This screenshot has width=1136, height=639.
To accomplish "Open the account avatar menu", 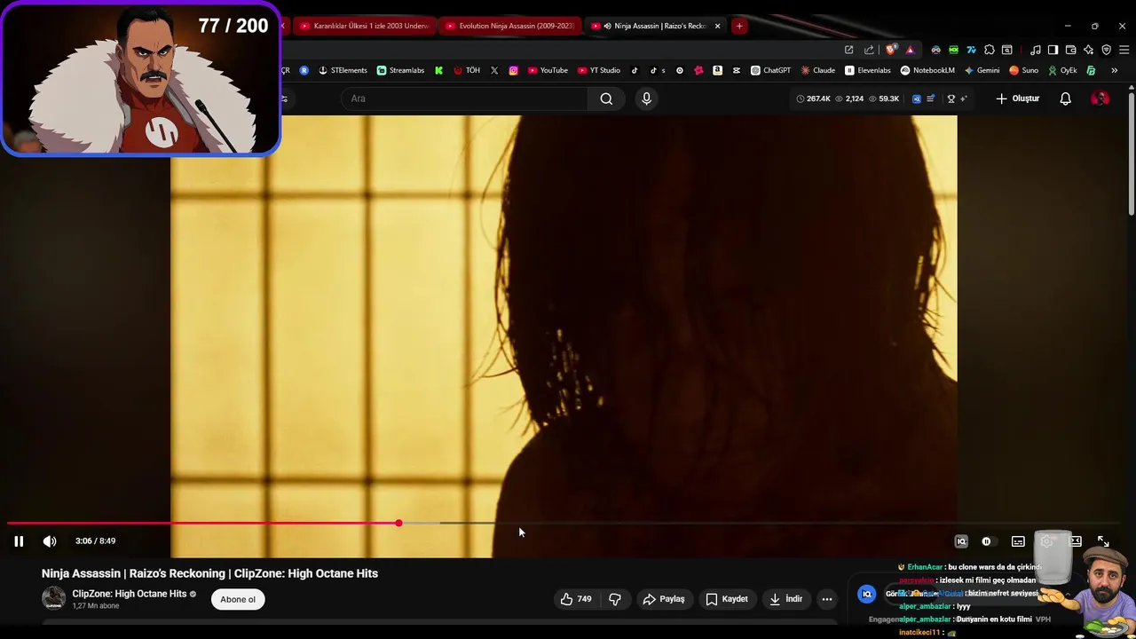I will pyautogui.click(x=1100, y=99).
